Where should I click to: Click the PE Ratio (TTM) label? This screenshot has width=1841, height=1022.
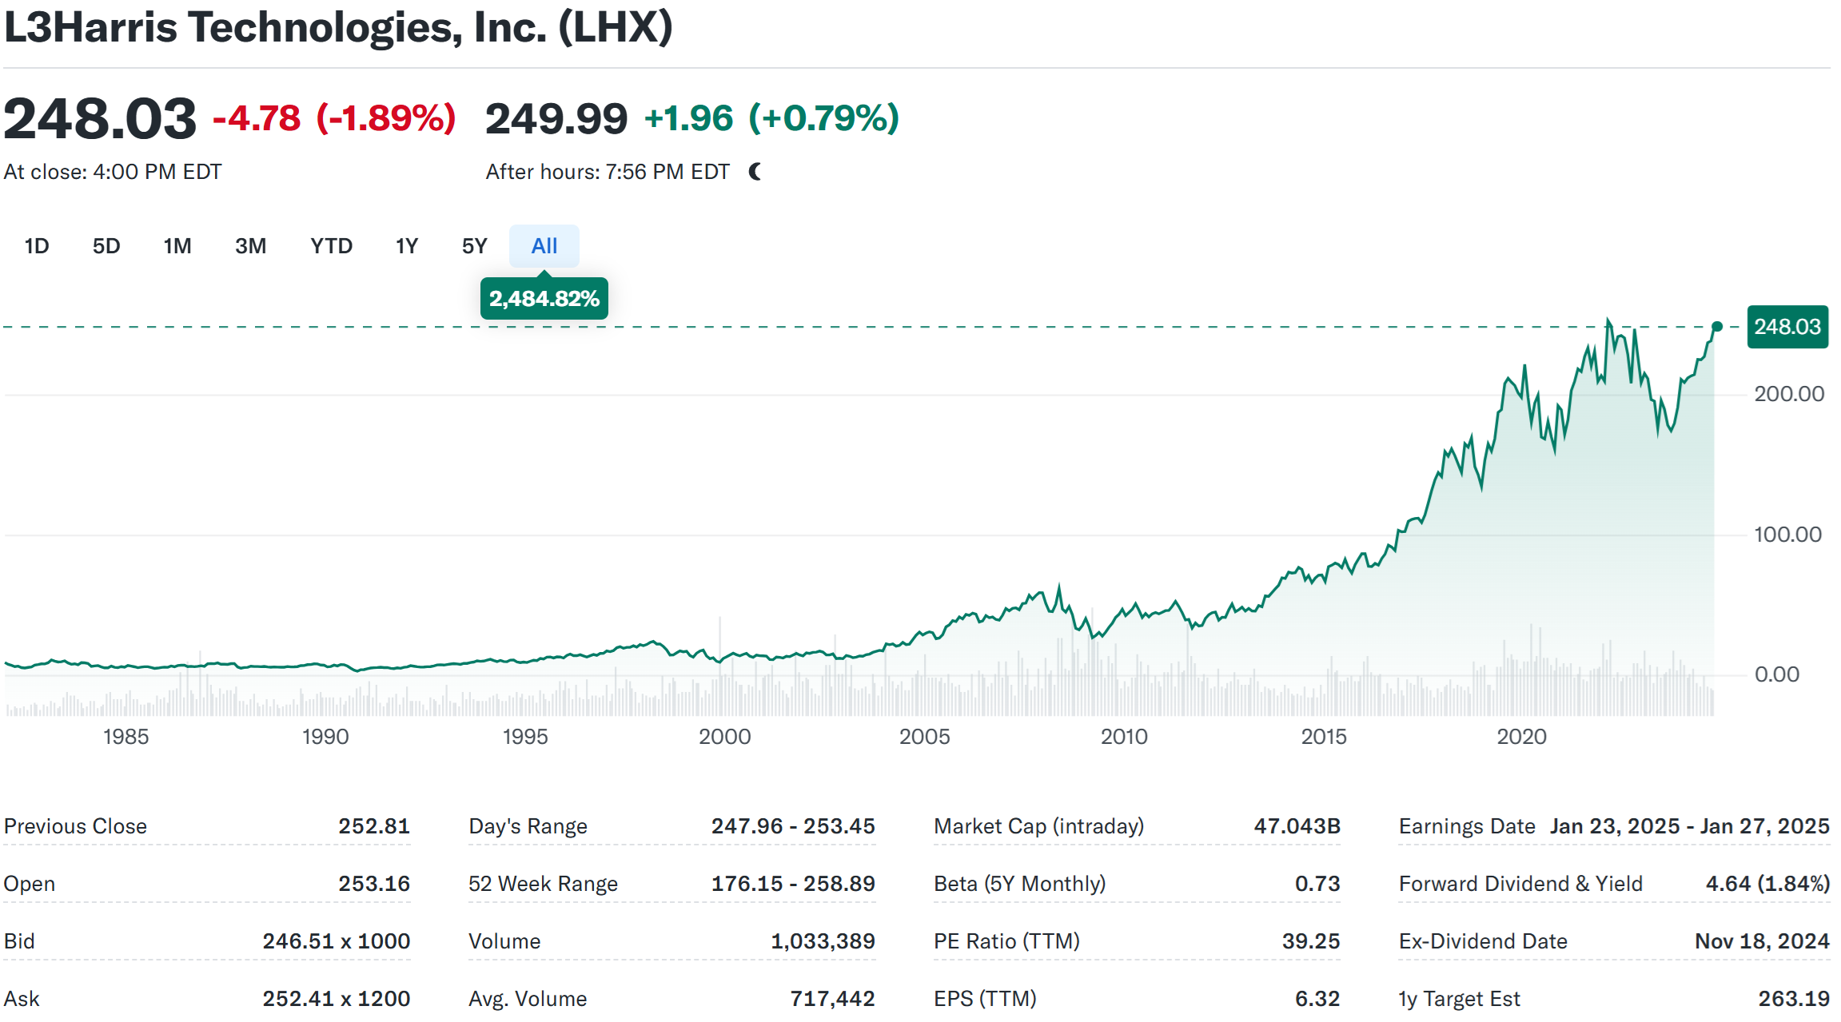pyautogui.click(x=1007, y=941)
